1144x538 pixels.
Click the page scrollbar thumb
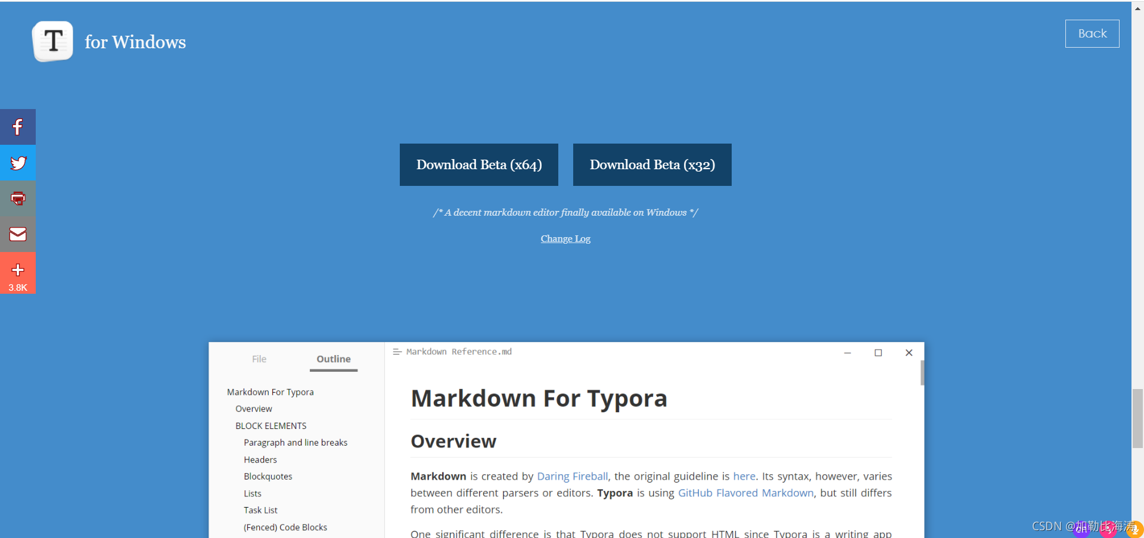coord(1137,418)
